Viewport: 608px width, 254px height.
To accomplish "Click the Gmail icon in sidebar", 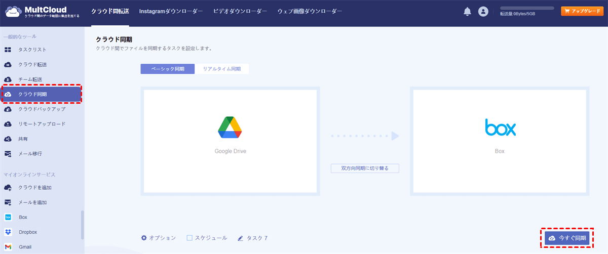I will [8, 247].
